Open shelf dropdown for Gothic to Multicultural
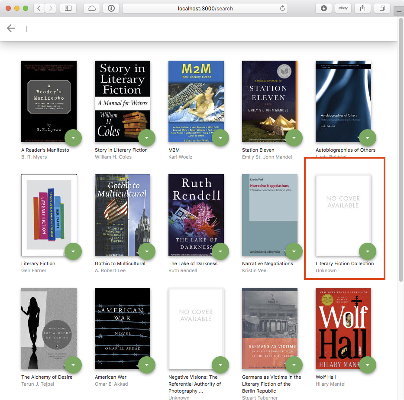This screenshot has height=400, width=404. coord(147,251)
